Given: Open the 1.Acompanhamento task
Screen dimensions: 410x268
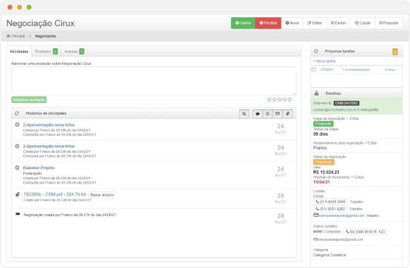Looking at the screenshot, I should 356,70.
